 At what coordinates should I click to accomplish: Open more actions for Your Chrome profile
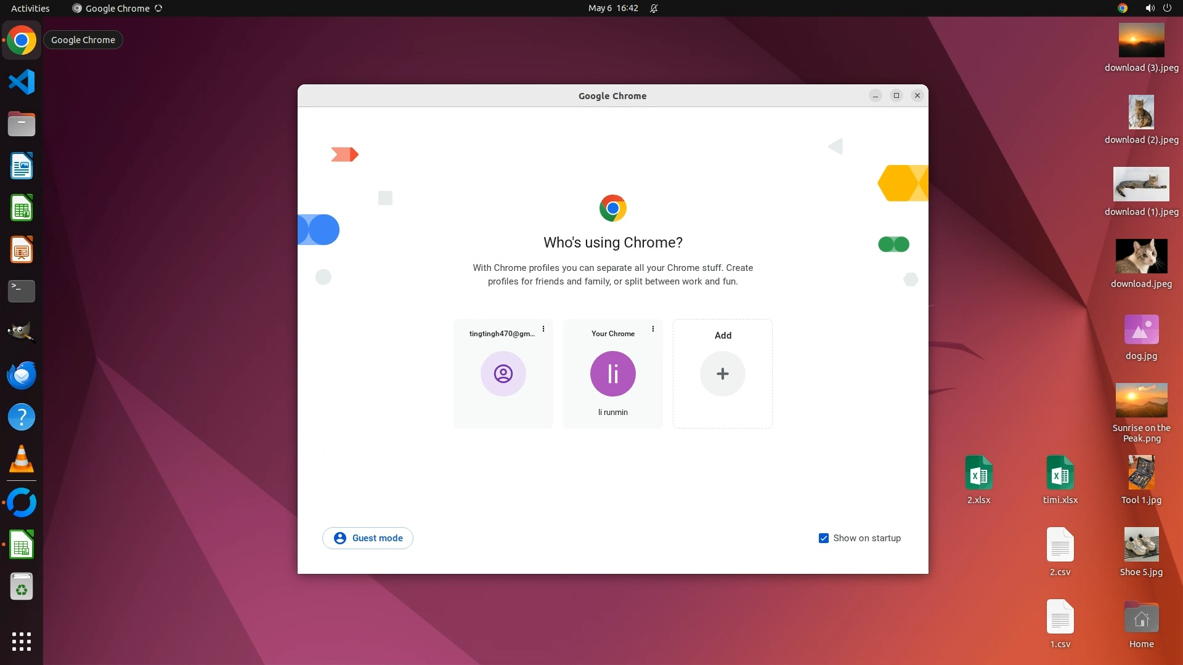(652, 329)
